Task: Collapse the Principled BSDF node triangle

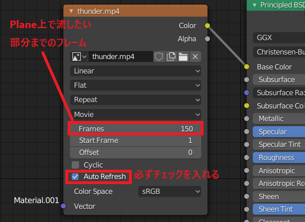Action: tap(255, 5)
